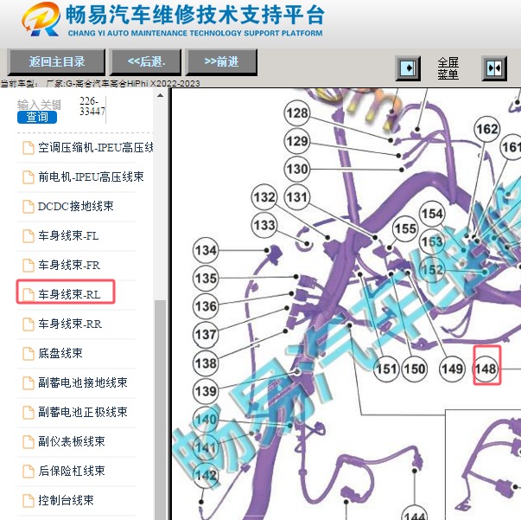Click the 返回主目录 button
521x520 pixels.
(x=56, y=62)
